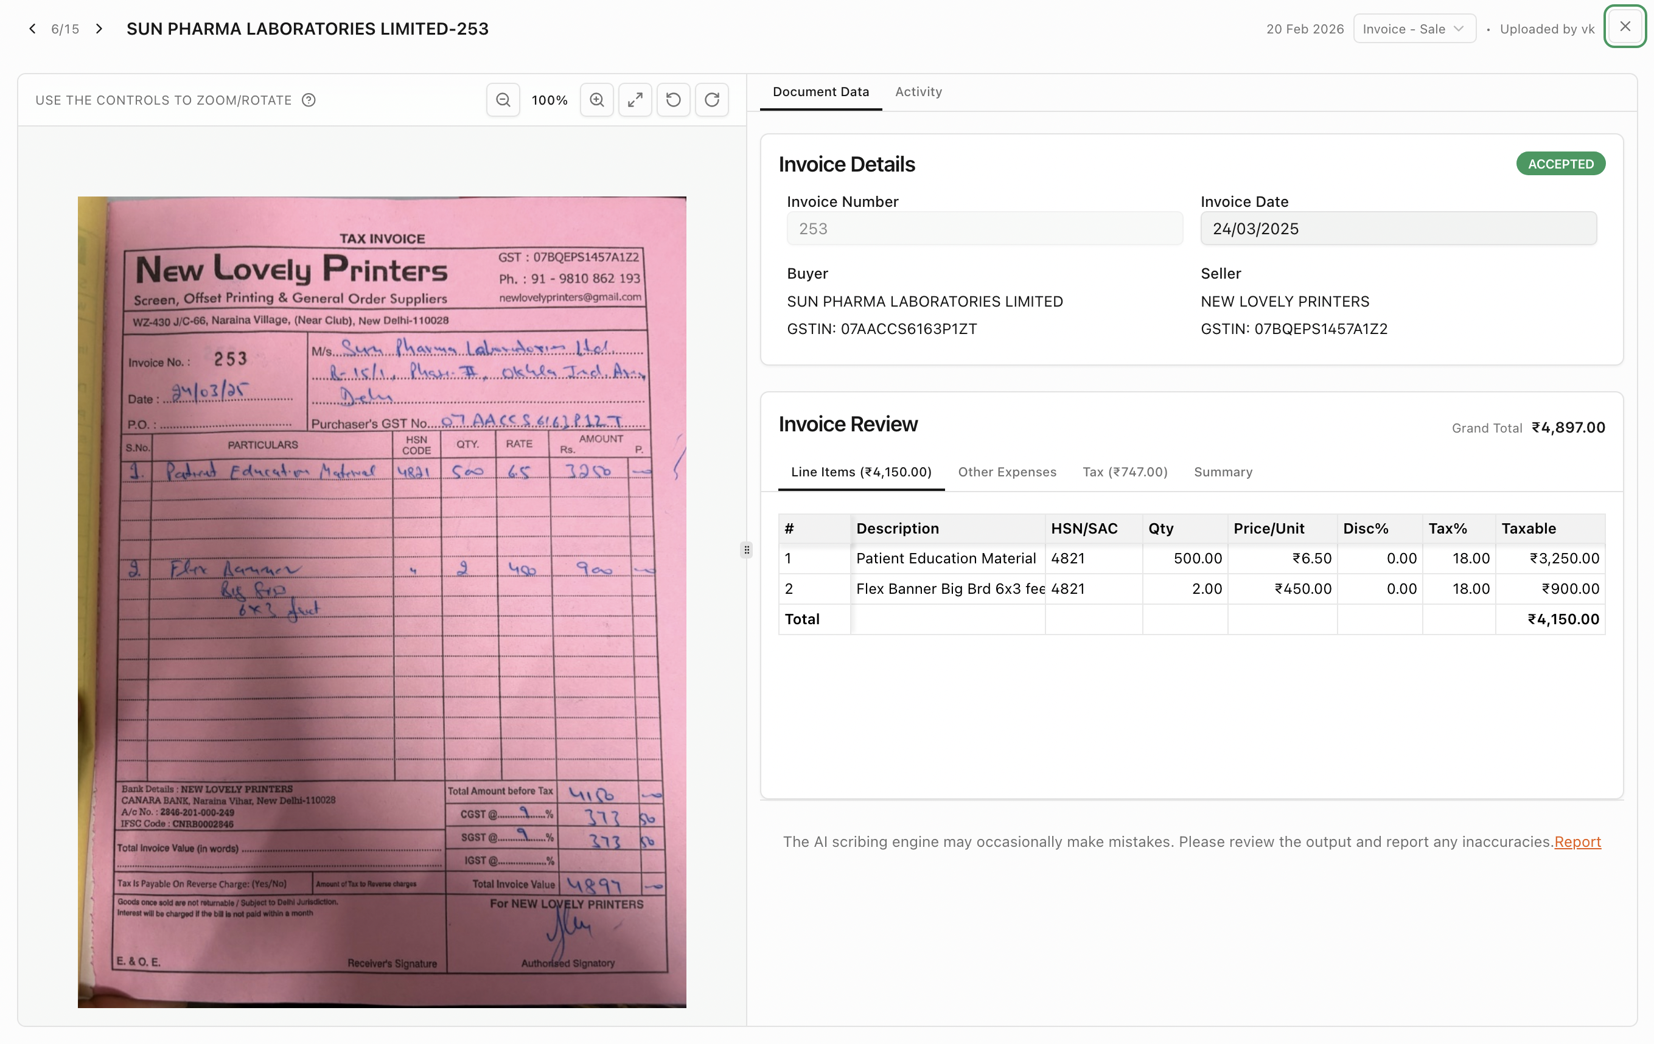Click the buyer GSTIN 07AACCS6163P1ZT text
The height and width of the screenshot is (1044, 1654).
[882, 329]
